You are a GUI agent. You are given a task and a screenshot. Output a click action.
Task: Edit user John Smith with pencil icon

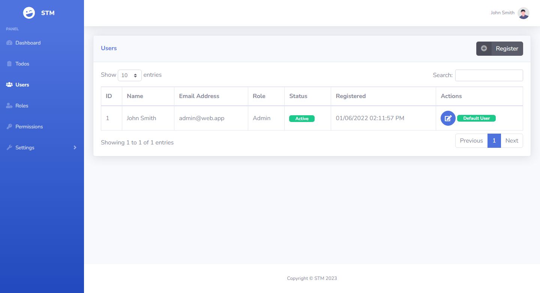pyautogui.click(x=448, y=118)
